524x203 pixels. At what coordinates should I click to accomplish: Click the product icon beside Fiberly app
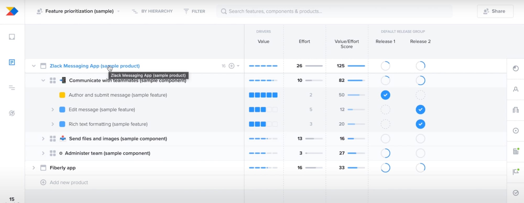(43, 168)
